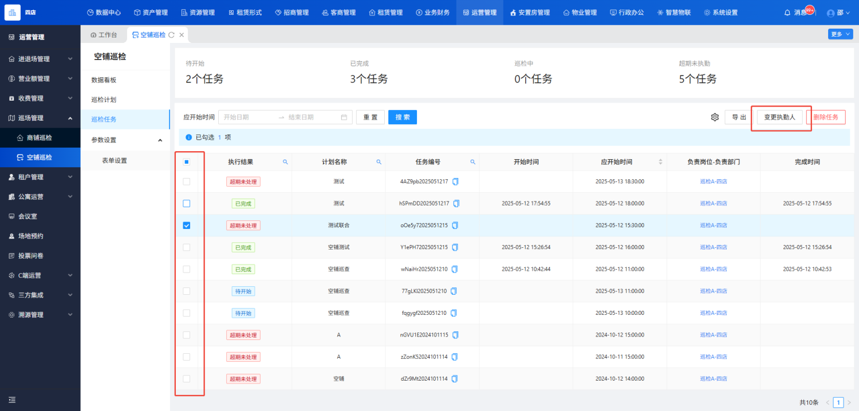Click the 导出 button
The height and width of the screenshot is (411, 859).
(x=739, y=117)
